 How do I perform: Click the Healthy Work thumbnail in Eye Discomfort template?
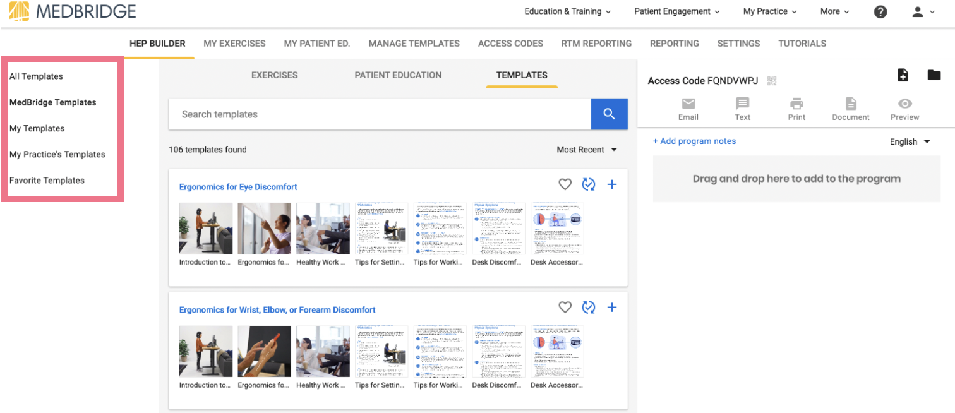pyautogui.click(x=323, y=229)
